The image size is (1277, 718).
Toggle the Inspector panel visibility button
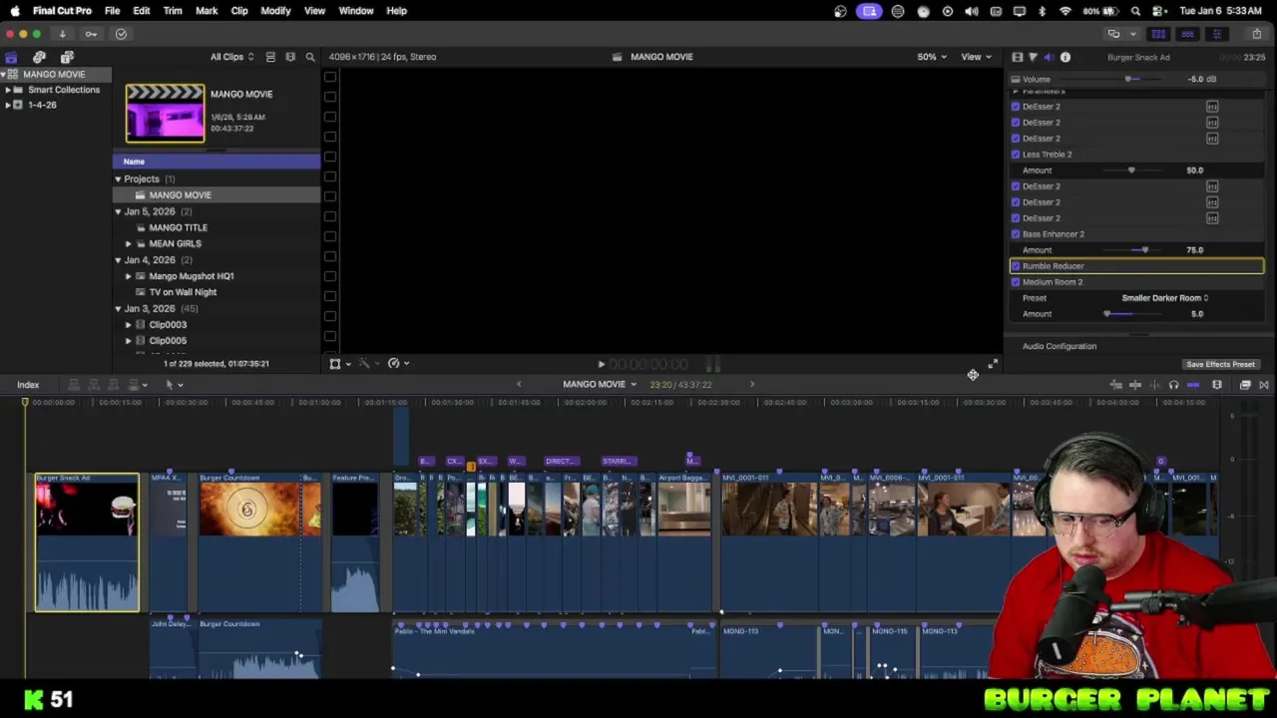1216,34
